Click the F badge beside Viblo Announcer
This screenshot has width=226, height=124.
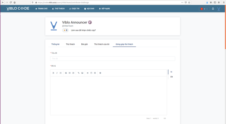point(90,22)
